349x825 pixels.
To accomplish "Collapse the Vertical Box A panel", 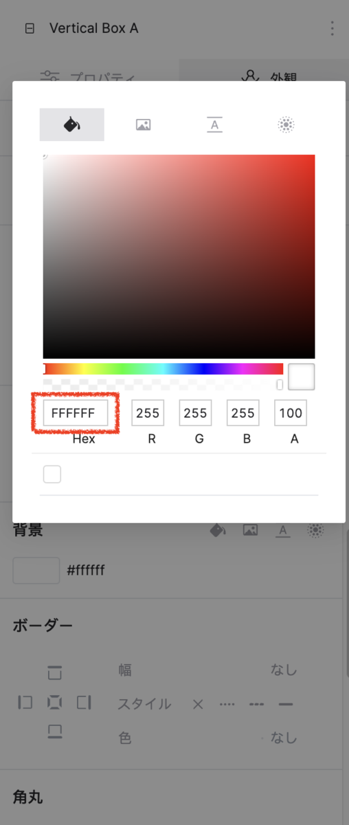I will [x=29, y=29].
